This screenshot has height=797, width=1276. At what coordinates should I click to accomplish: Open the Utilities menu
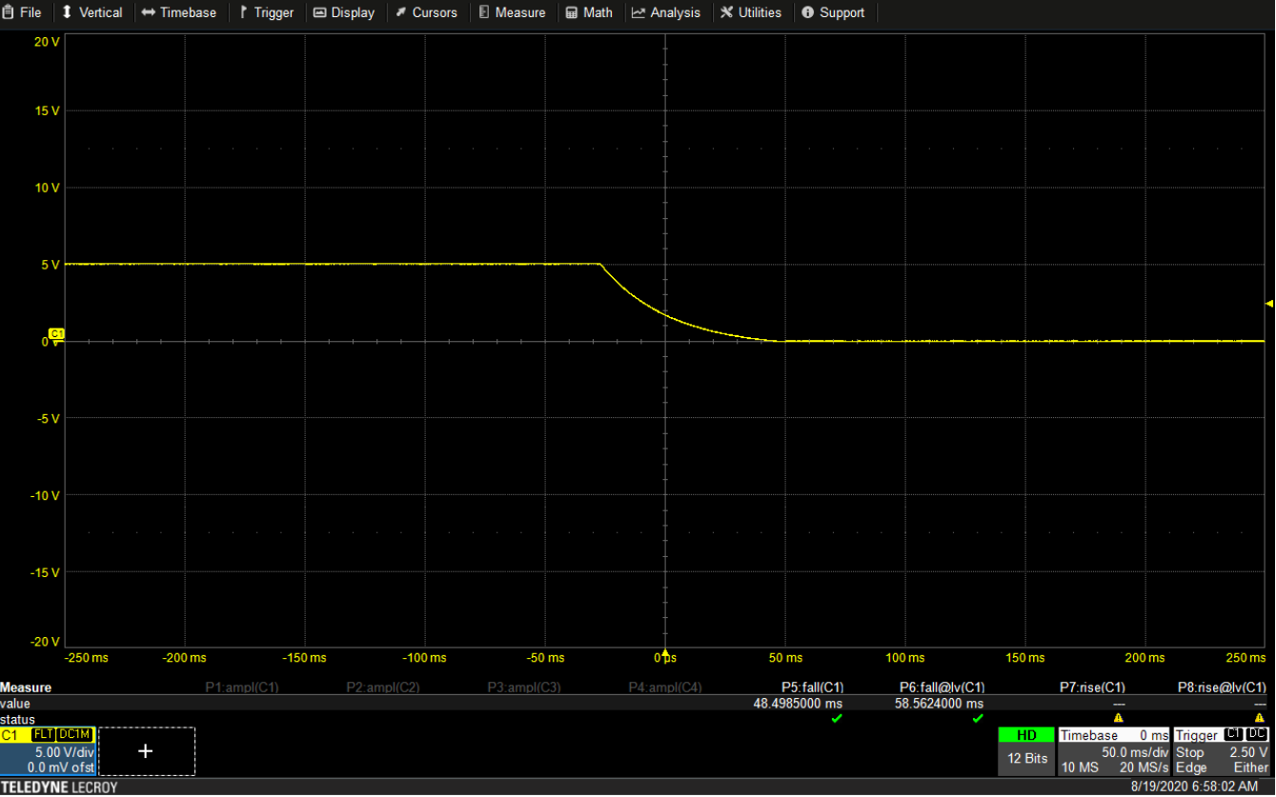(750, 12)
